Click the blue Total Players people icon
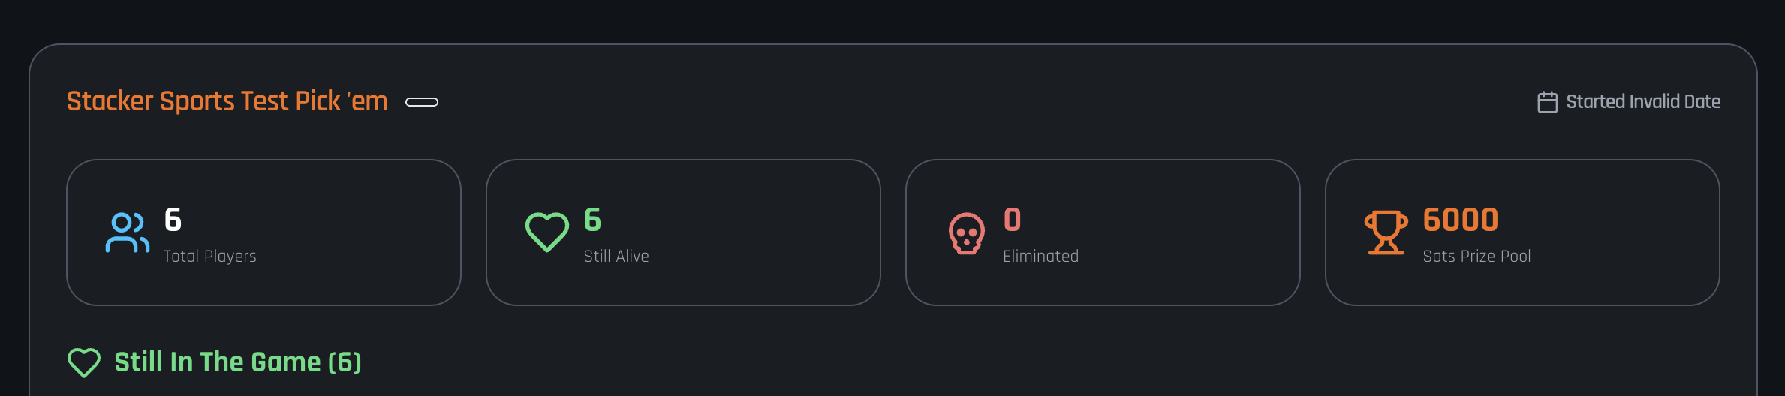The height and width of the screenshot is (396, 1785). click(x=127, y=232)
